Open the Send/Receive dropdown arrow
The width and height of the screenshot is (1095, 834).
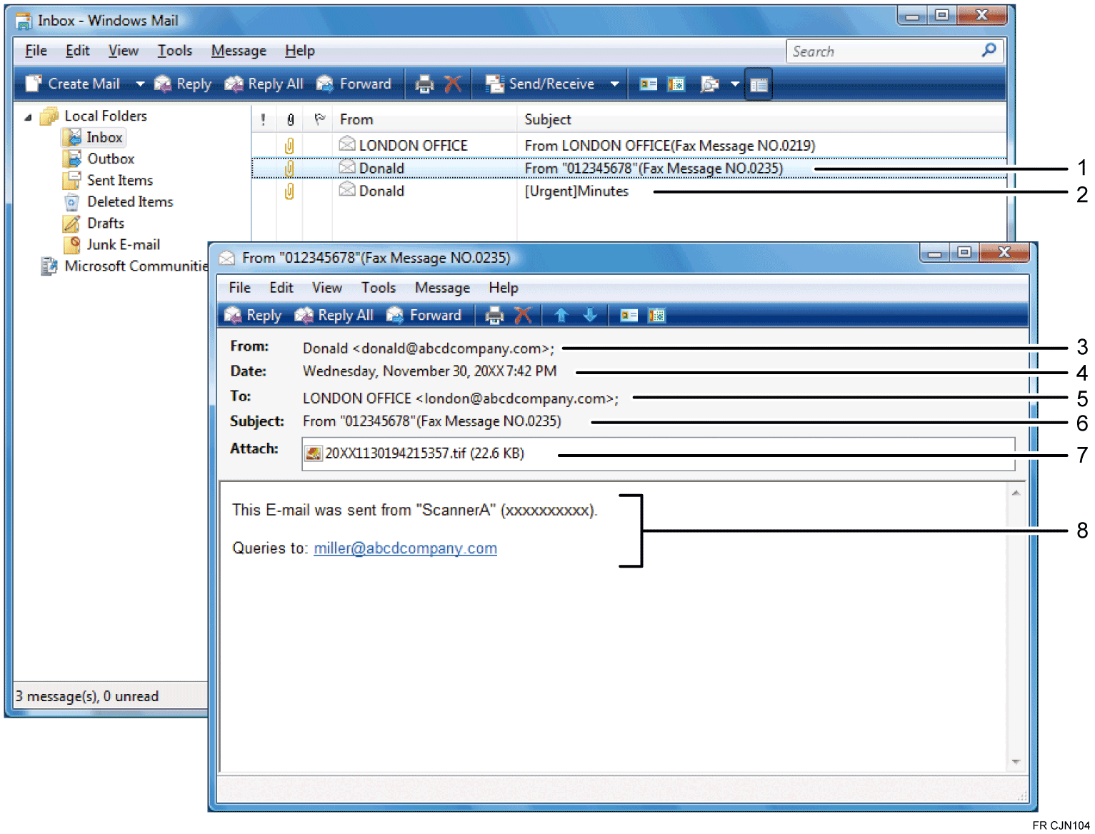[x=614, y=84]
